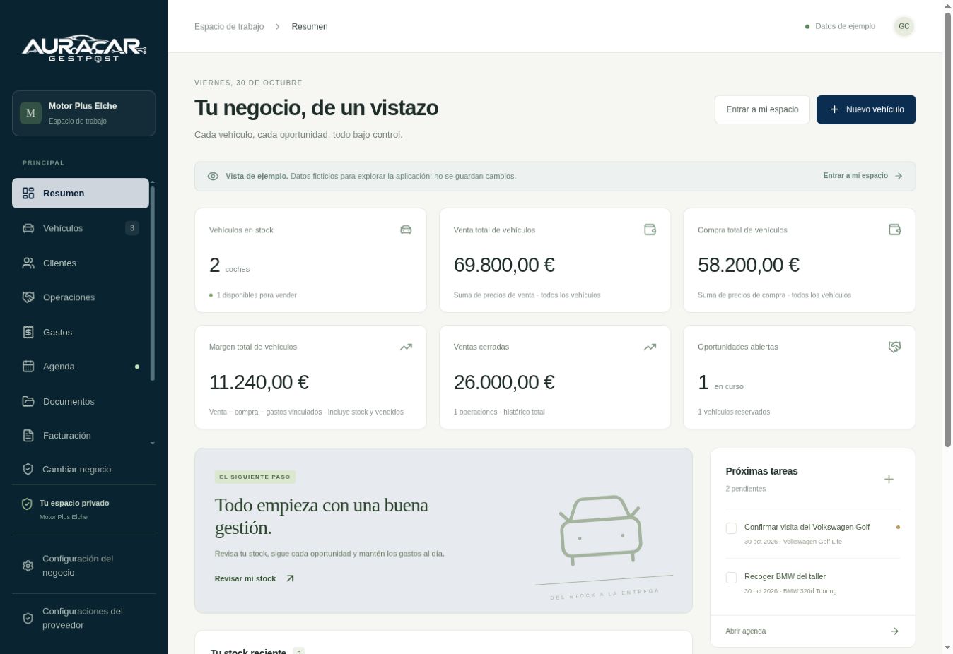Open Resumen in the sidebar
The height and width of the screenshot is (654, 953).
click(x=81, y=193)
